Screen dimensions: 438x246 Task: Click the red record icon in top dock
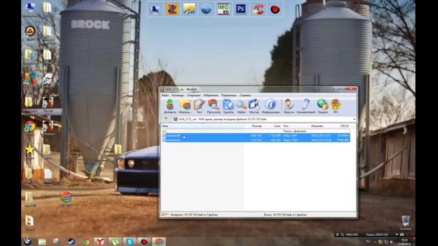[275, 9]
